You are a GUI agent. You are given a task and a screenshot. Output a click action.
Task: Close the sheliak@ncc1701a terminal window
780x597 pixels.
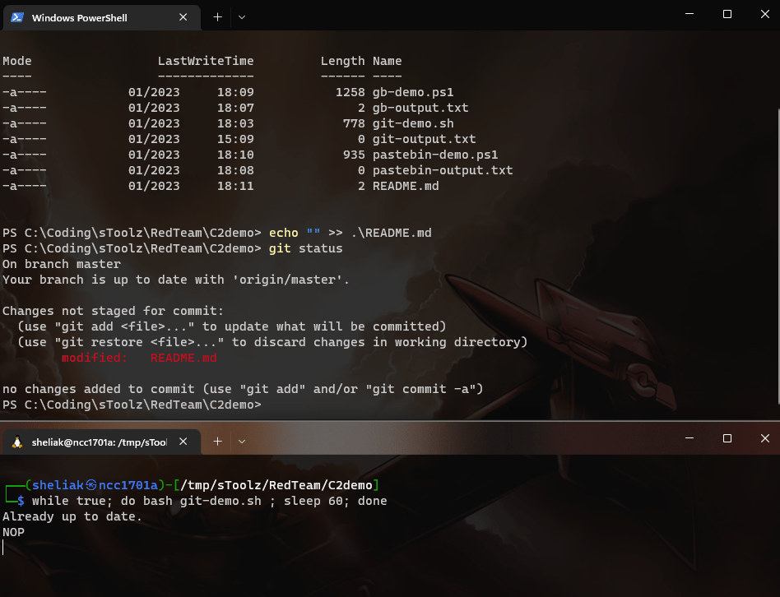tap(764, 439)
